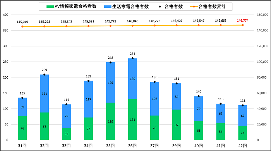Click the green segment valued 131
This screenshot has width=271, height=151.
point(132,120)
